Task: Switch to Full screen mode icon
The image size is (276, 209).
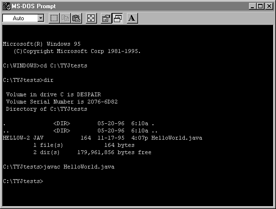Action: click(91, 18)
